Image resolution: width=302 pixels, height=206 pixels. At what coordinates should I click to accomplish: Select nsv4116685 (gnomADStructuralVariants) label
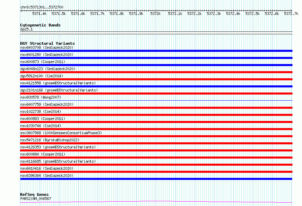pyautogui.click(x=58, y=161)
